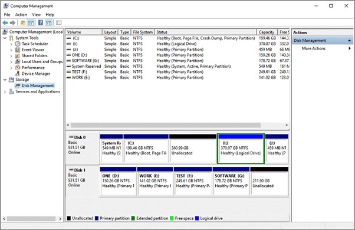This screenshot has height=230, width=355.
Task: Select the TEST (F:) volume row in list
Action: 177,72
